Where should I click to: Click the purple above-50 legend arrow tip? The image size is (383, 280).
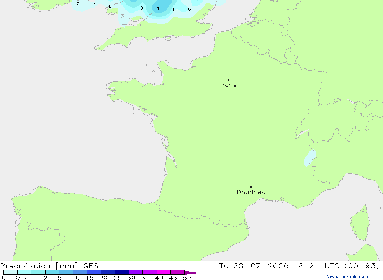[192, 272]
